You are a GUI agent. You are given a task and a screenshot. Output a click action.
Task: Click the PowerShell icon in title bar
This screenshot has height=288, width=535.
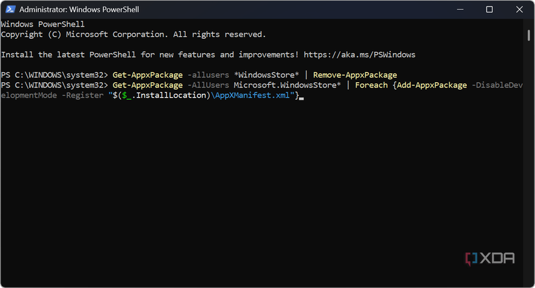10,9
